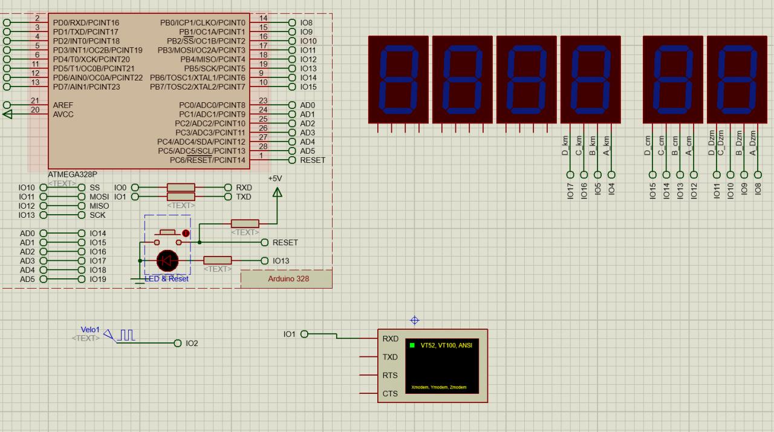Select the red LED component
The height and width of the screenshot is (432, 774).
pos(167,261)
